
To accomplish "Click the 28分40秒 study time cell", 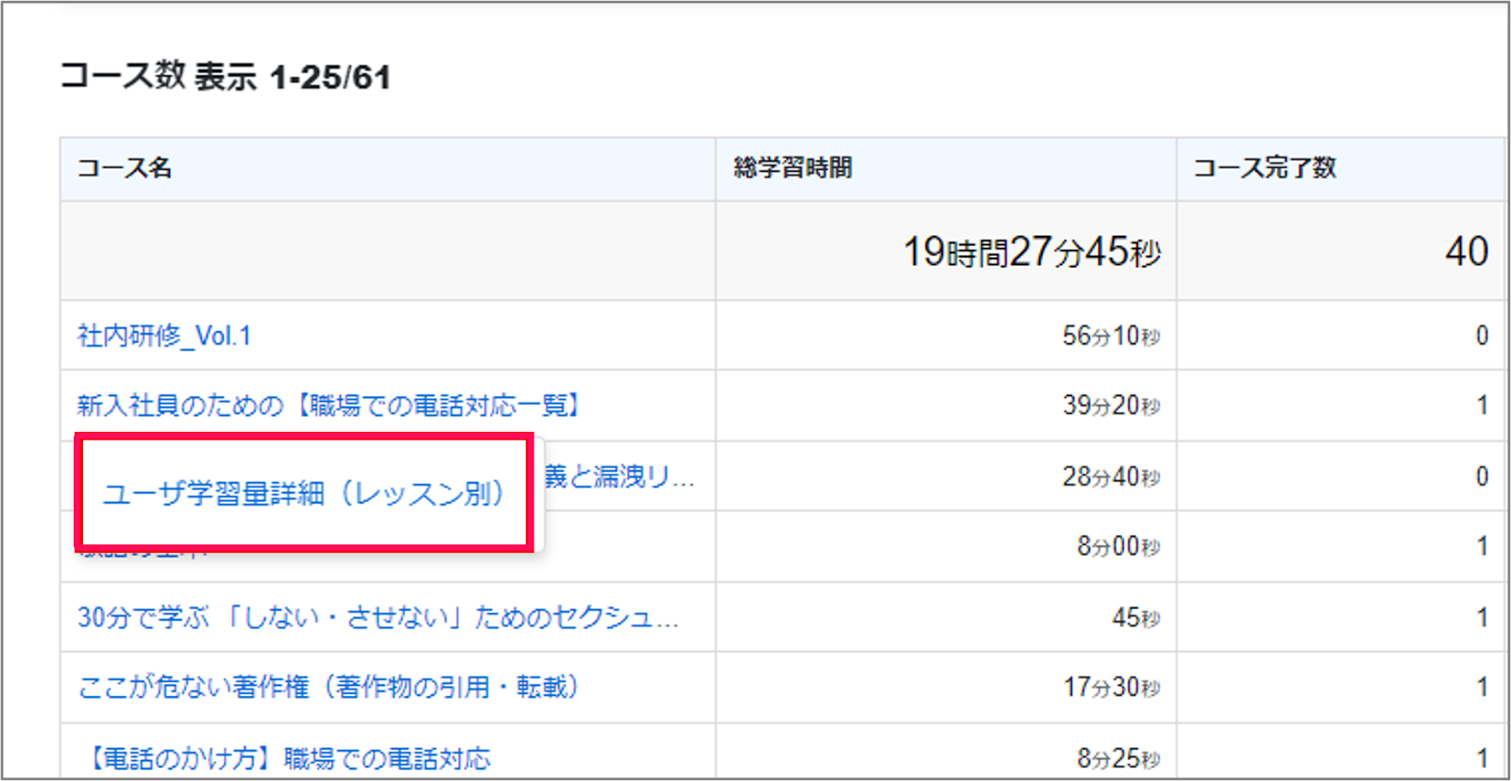I will click(x=1112, y=476).
